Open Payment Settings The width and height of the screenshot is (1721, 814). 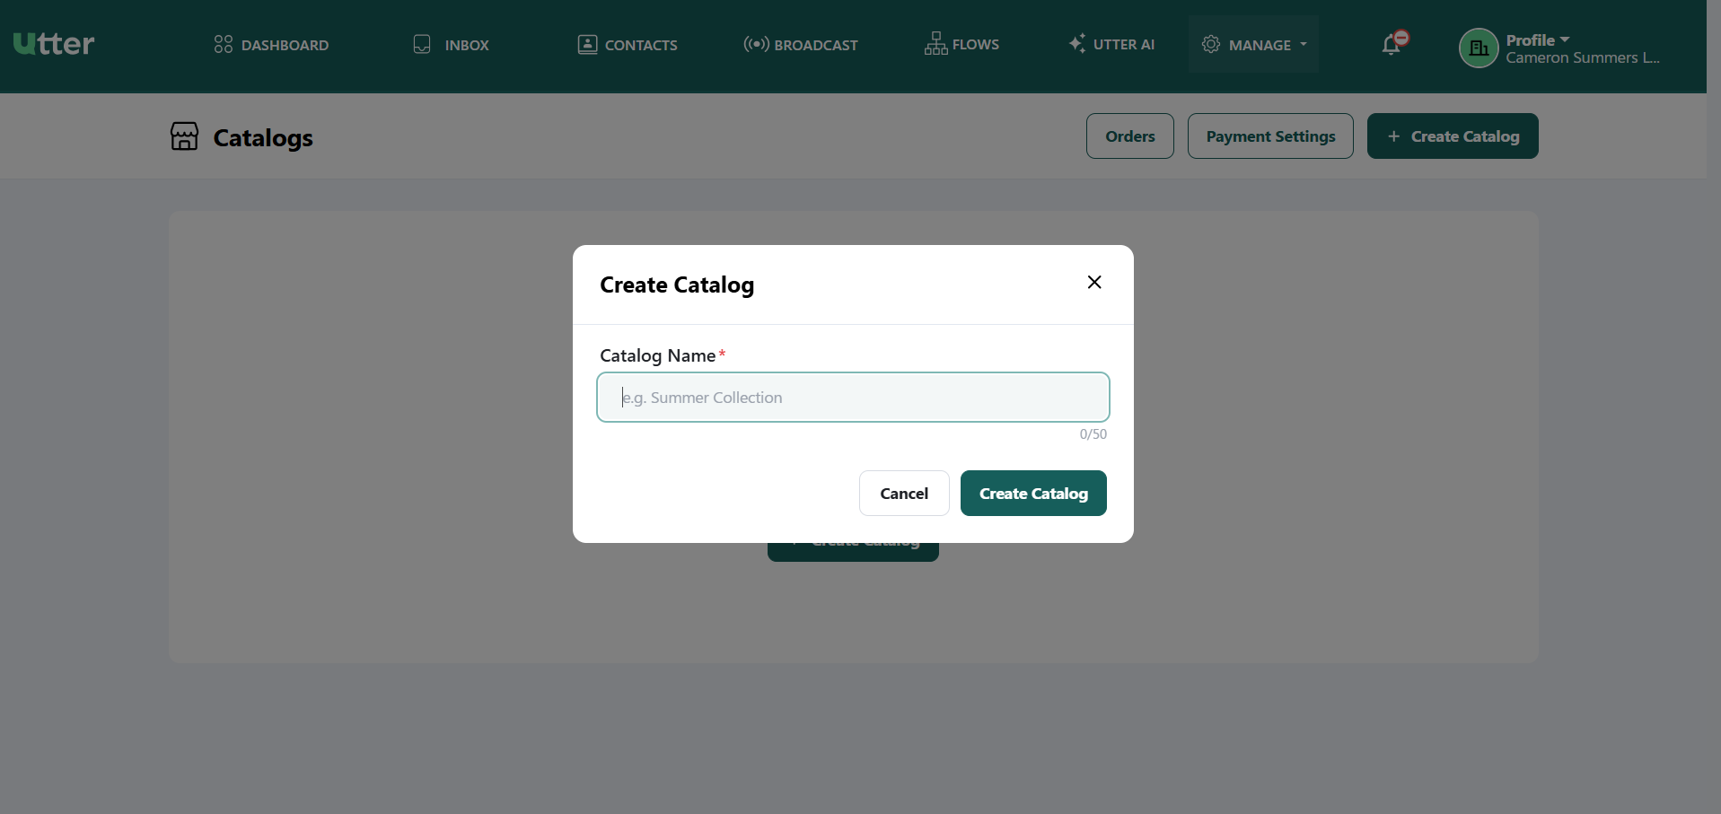pos(1270,136)
